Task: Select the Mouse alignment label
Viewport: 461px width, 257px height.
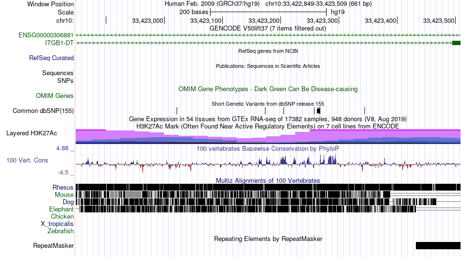Action: (64, 195)
